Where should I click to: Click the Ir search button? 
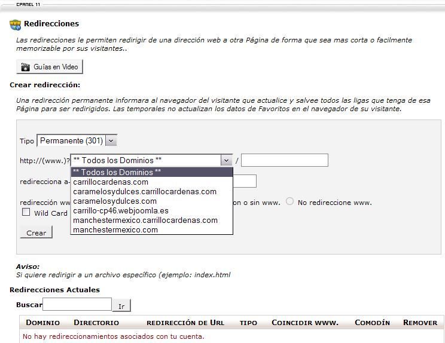(121, 306)
